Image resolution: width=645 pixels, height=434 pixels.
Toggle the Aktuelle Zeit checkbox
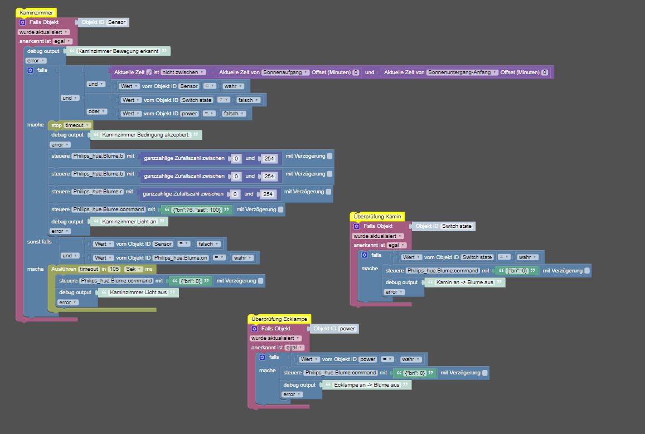point(149,72)
